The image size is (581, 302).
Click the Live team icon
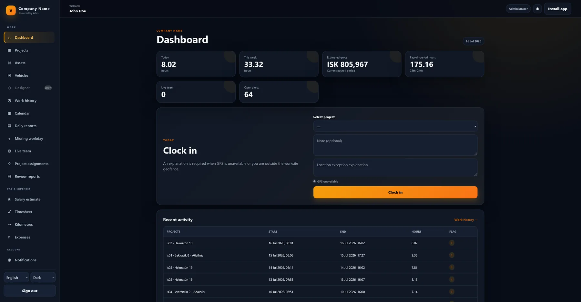tap(9, 151)
